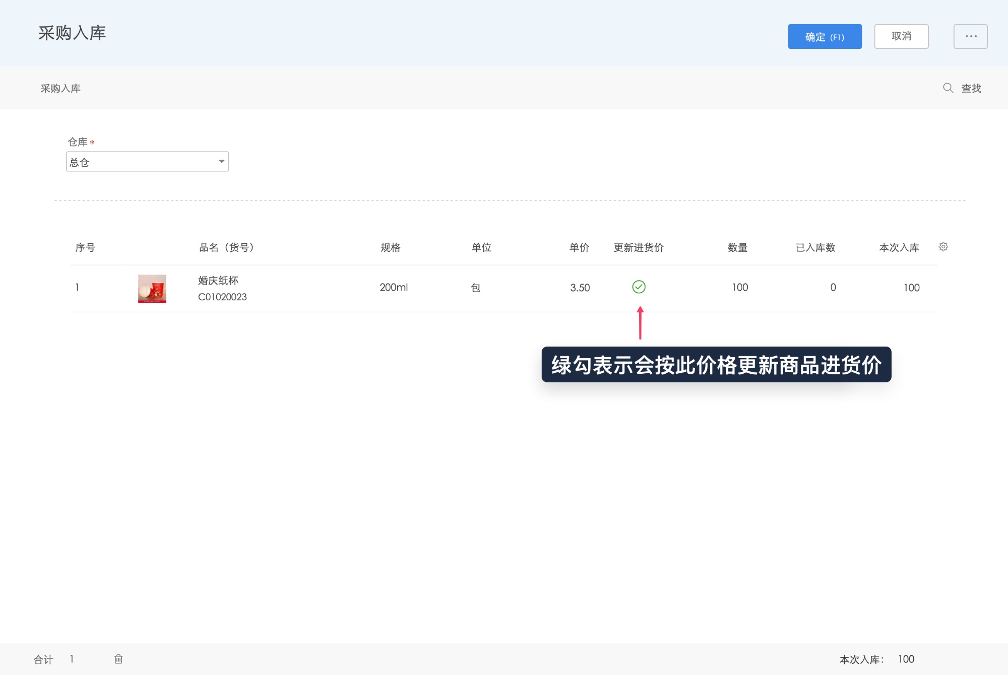Click the trash delete icon in footer
This screenshot has width=1008, height=675.
pos(118,659)
